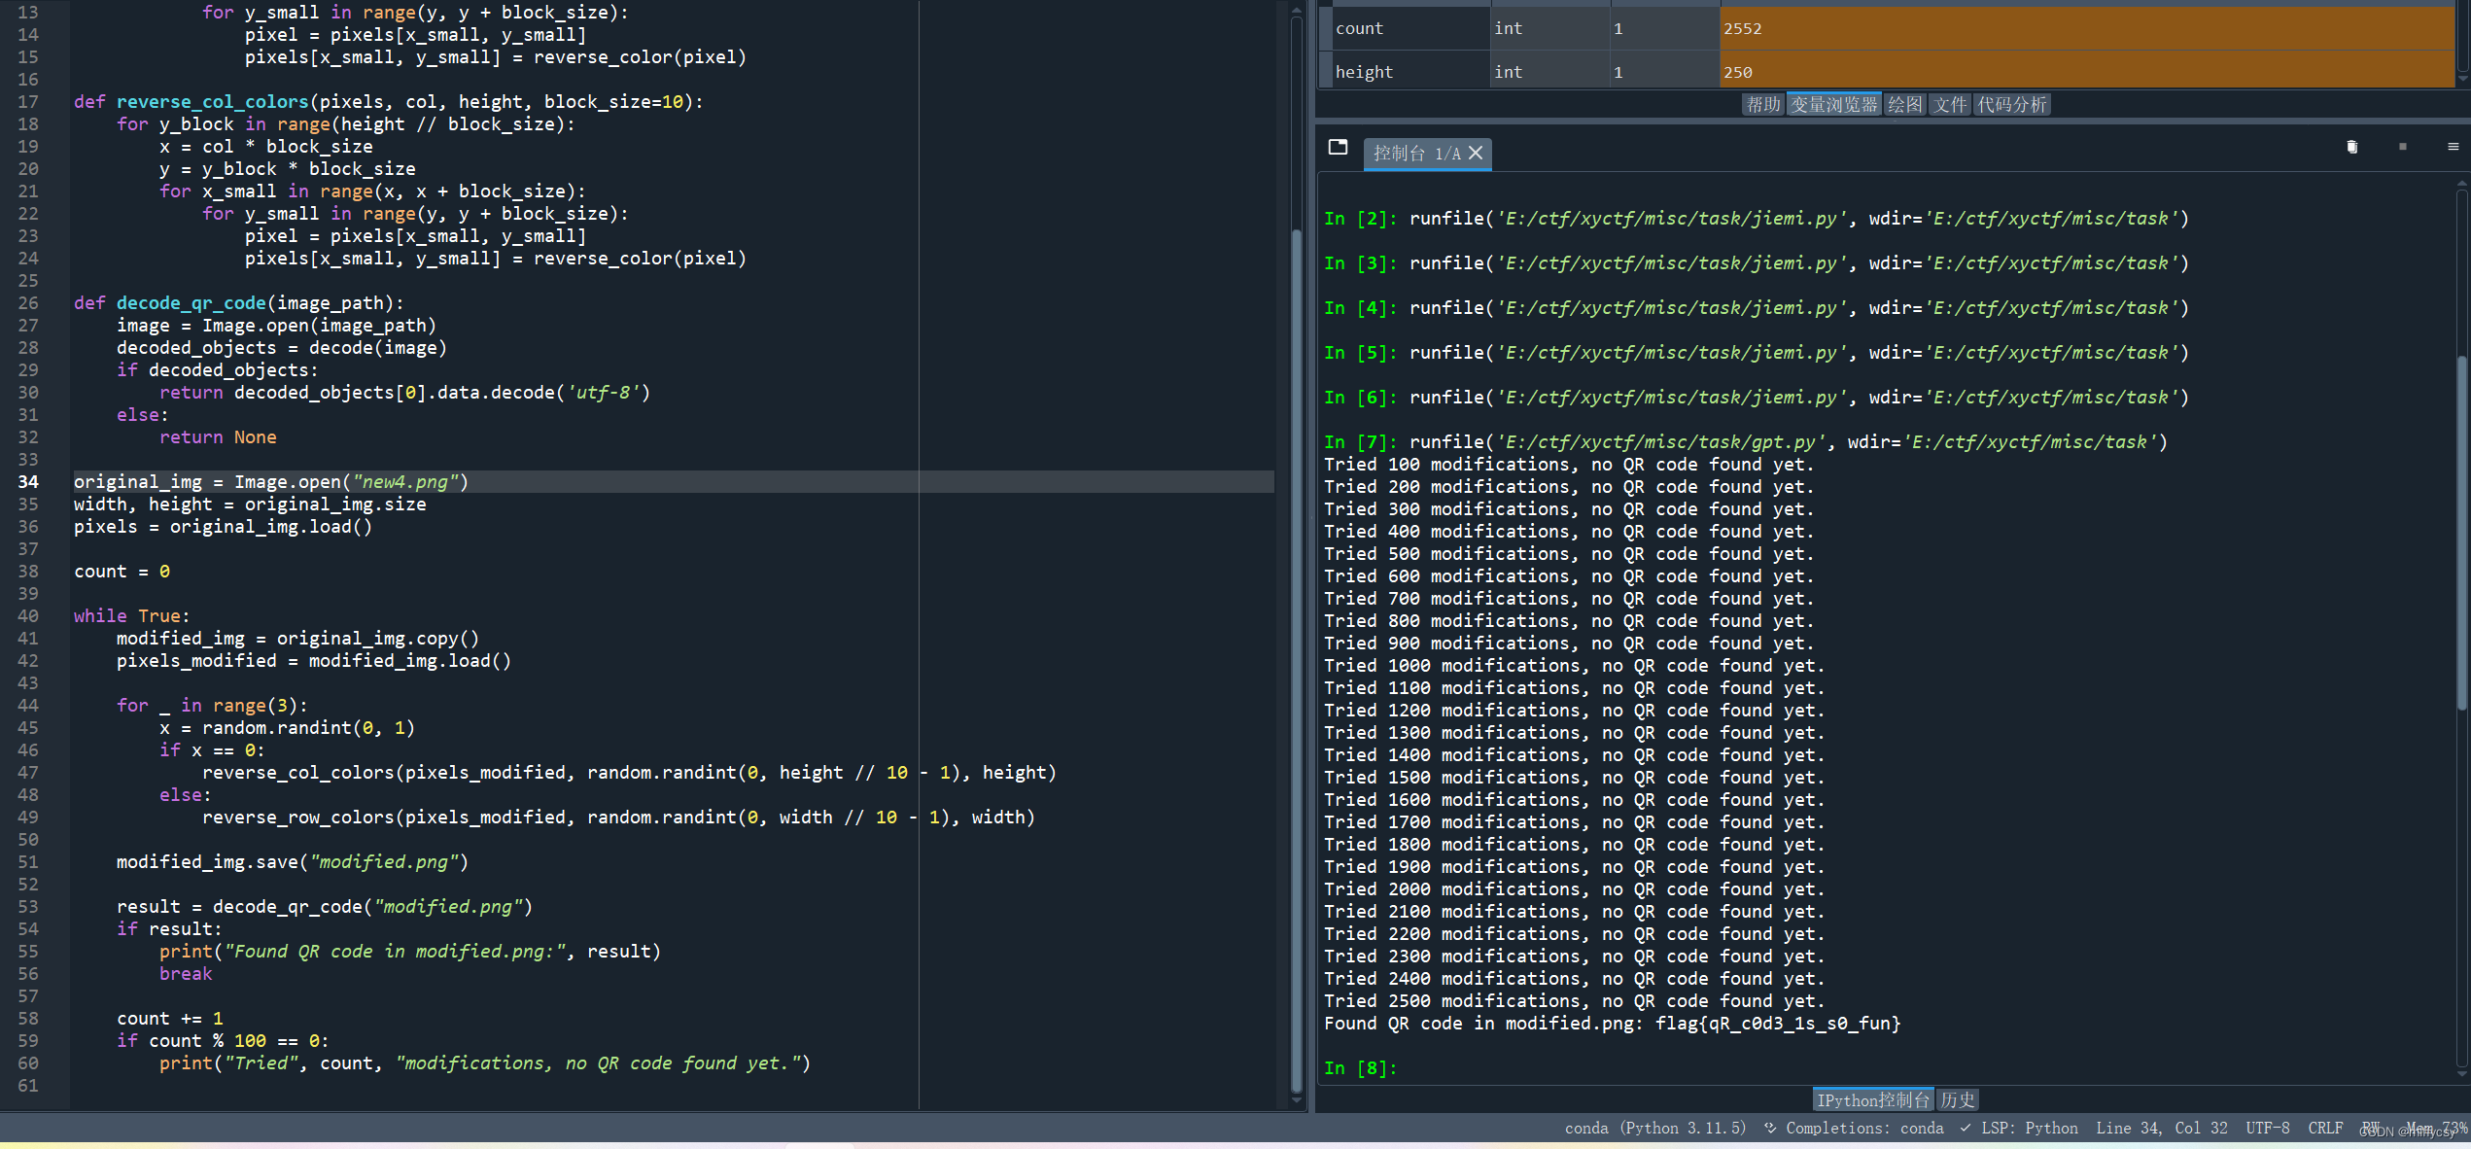Select the 历史 tab below console
The image size is (2471, 1149).
coord(1957,1099)
